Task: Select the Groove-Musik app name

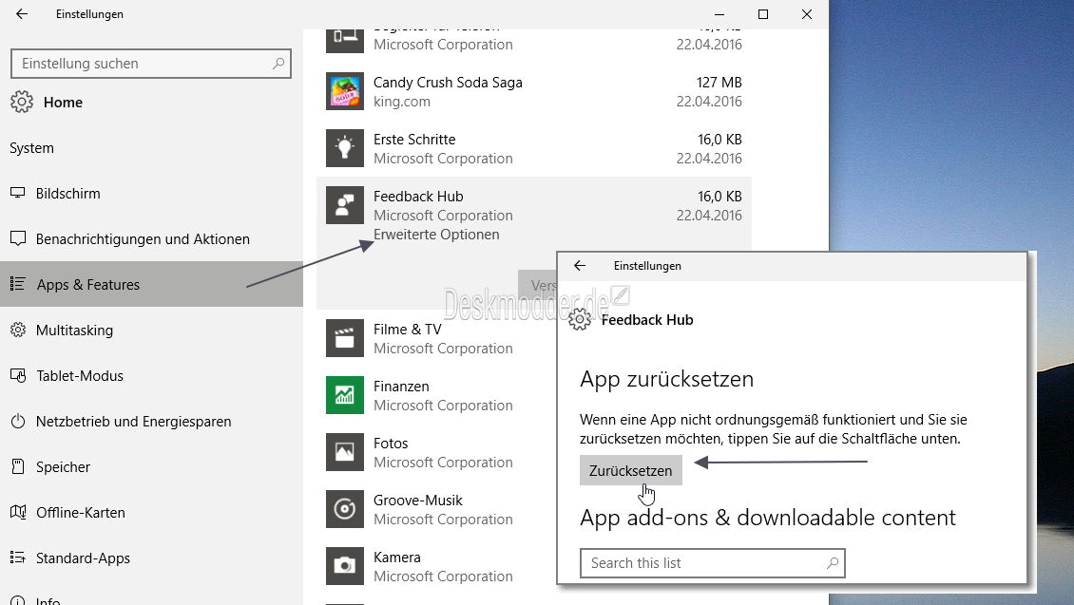Action: pos(418,501)
